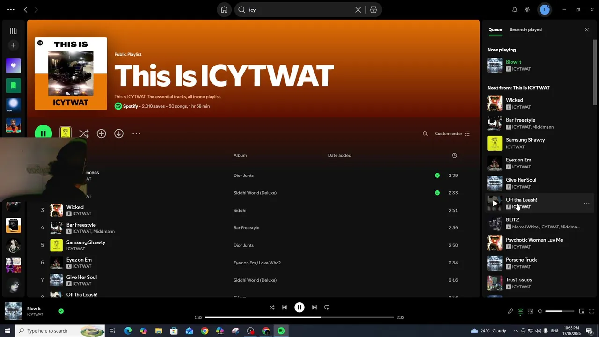Screen dimensions: 599x337
Task: Navigate back with the left arrow
Action: (x=26, y=9)
